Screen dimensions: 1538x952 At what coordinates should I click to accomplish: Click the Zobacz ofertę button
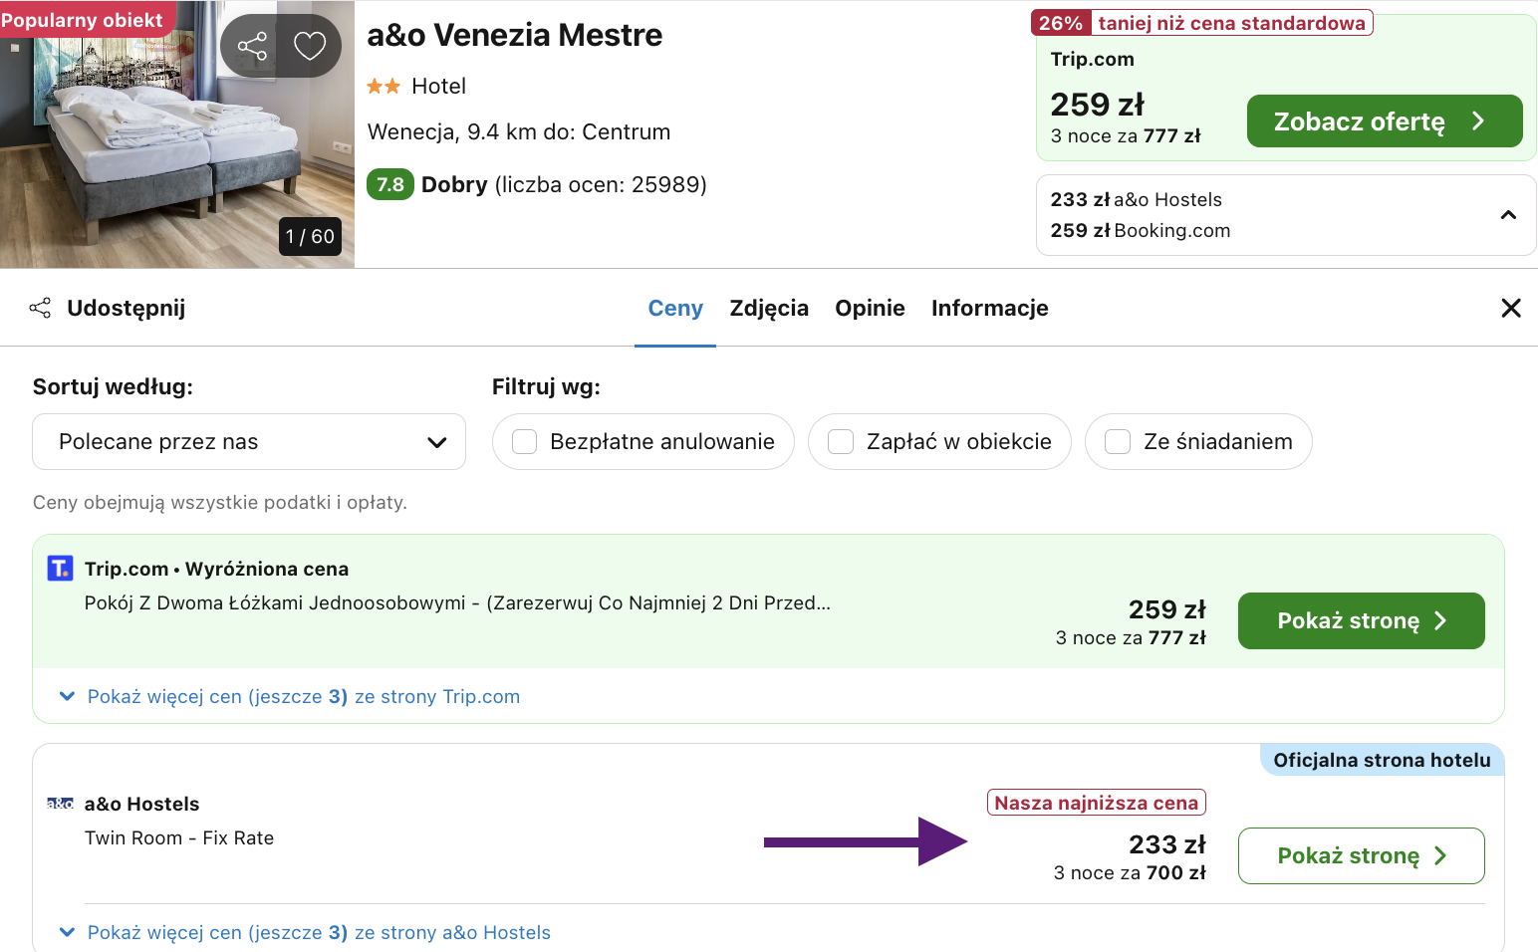(x=1385, y=120)
